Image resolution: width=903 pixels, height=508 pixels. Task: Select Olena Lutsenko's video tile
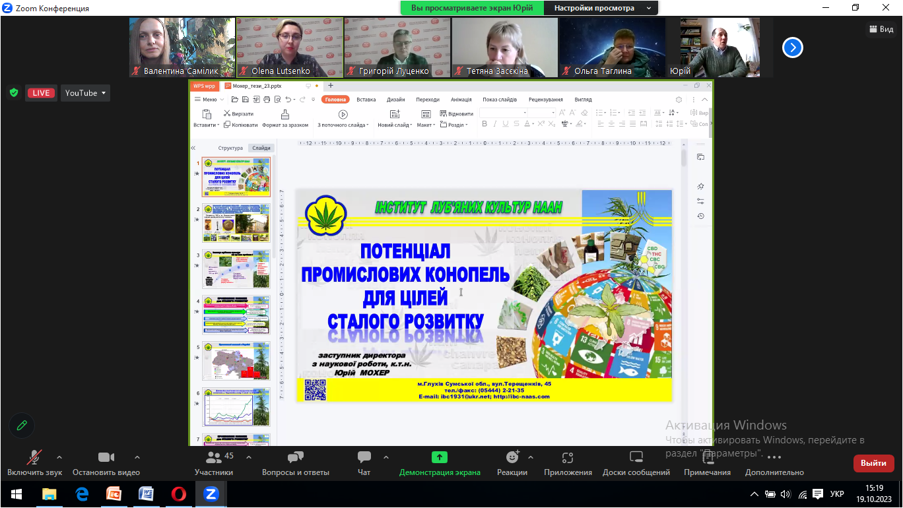(289, 48)
